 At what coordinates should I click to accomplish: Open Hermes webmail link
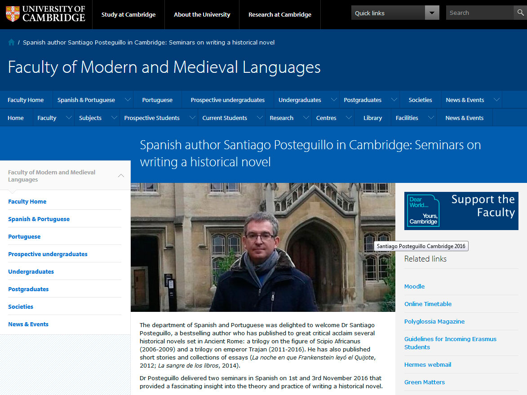428,364
